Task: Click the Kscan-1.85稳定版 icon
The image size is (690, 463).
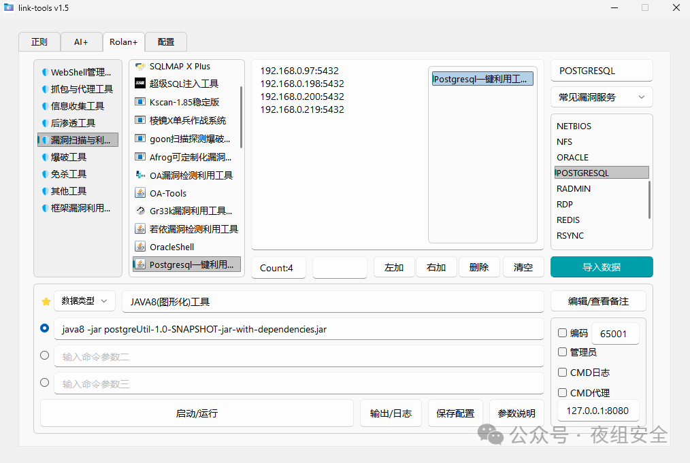Action: pyautogui.click(x=140, y=102)
